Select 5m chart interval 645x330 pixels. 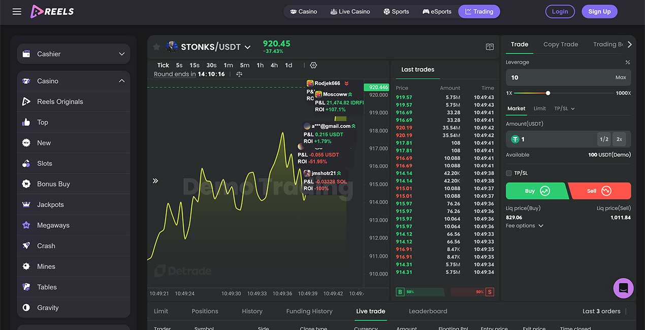point(245,65)
